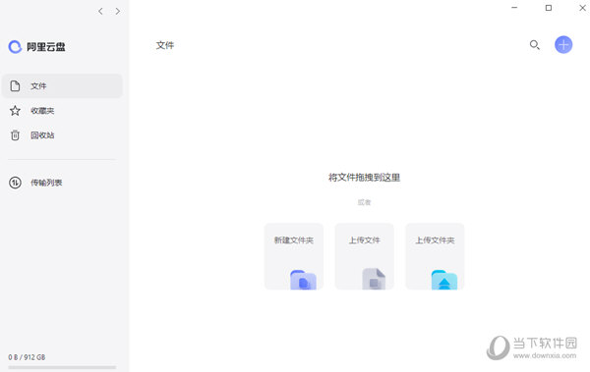Click the file icon beside sidebar 文件
590x372 pixels.
(15, 86)
